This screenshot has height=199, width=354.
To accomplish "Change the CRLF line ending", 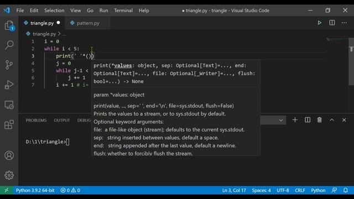I will click(300, 190).
